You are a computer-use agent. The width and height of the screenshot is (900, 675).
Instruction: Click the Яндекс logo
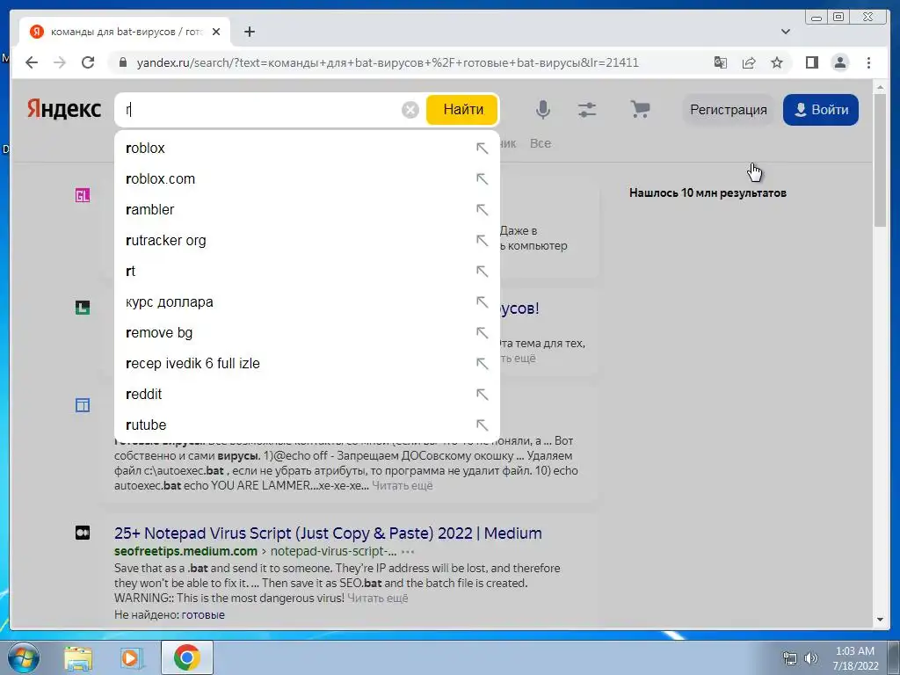(64, 109)
